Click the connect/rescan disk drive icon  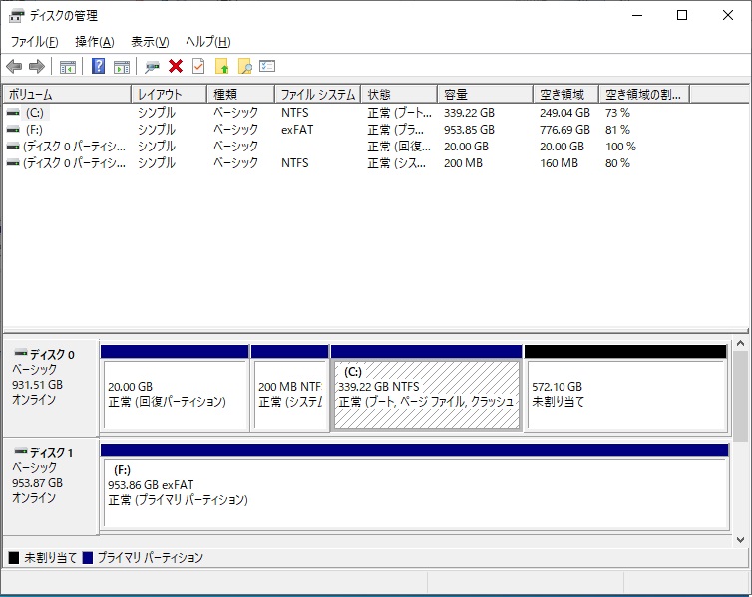coord(152,67)
